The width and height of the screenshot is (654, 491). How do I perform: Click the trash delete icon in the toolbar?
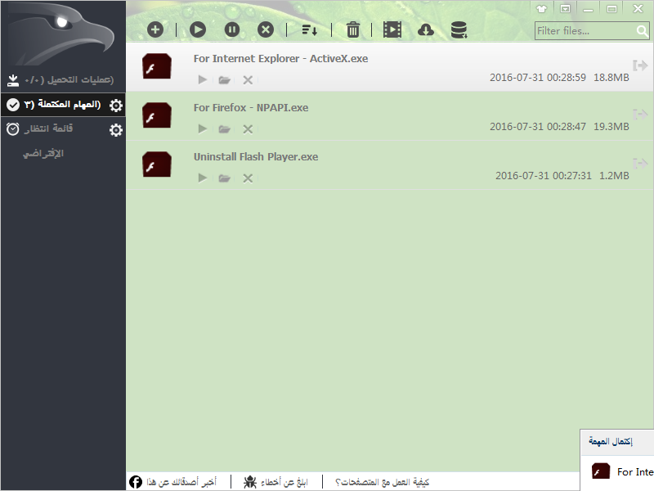click(x=353, y=29)
